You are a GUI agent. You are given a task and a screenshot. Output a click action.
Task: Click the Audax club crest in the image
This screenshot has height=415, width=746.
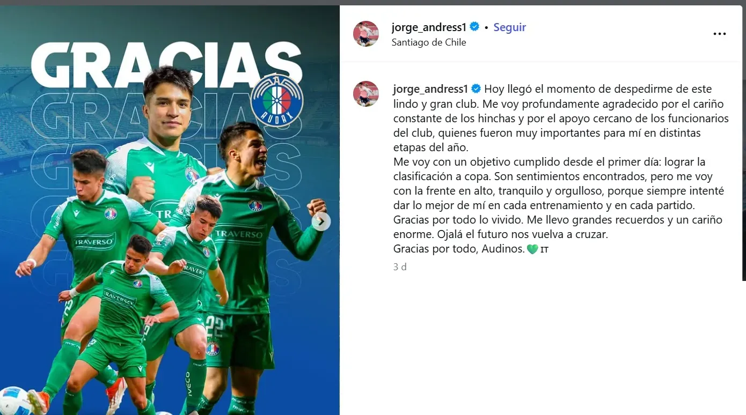[x=277, y=100]
